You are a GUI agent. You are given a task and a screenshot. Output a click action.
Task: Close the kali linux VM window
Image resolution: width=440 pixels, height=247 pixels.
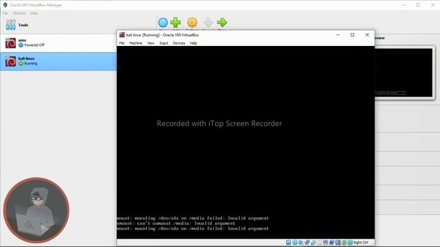click(367, 35)
